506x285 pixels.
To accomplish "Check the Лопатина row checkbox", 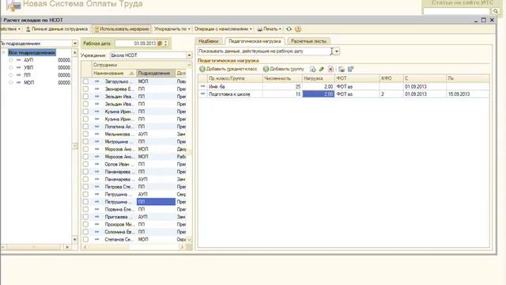I will point(85,127).
